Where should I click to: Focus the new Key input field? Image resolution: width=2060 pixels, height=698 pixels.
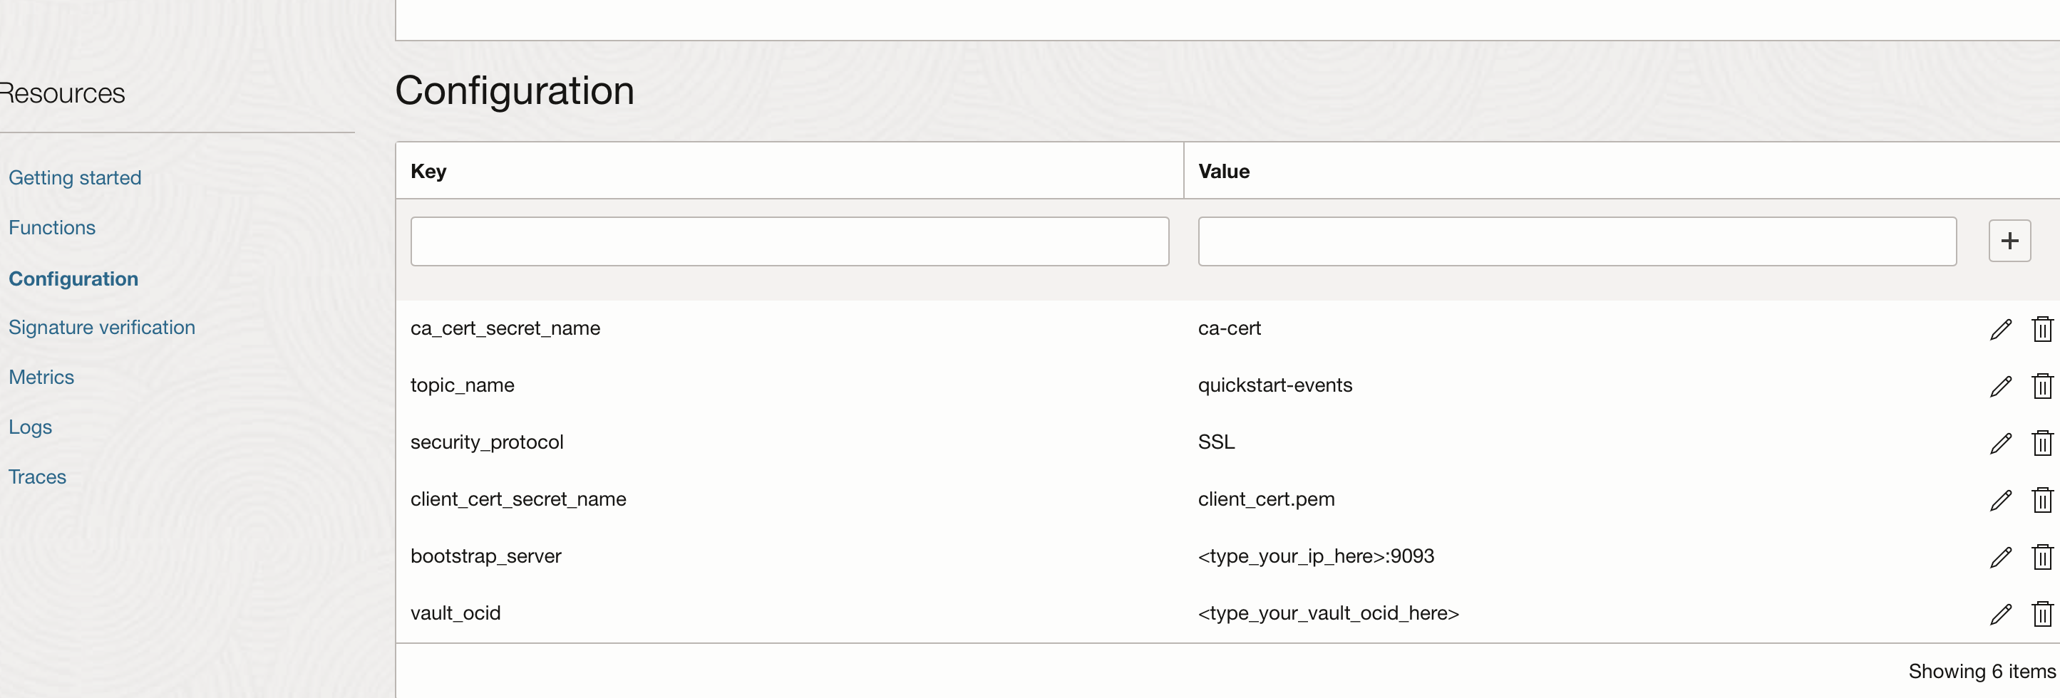pyautogui.click(x=789, y=241)
